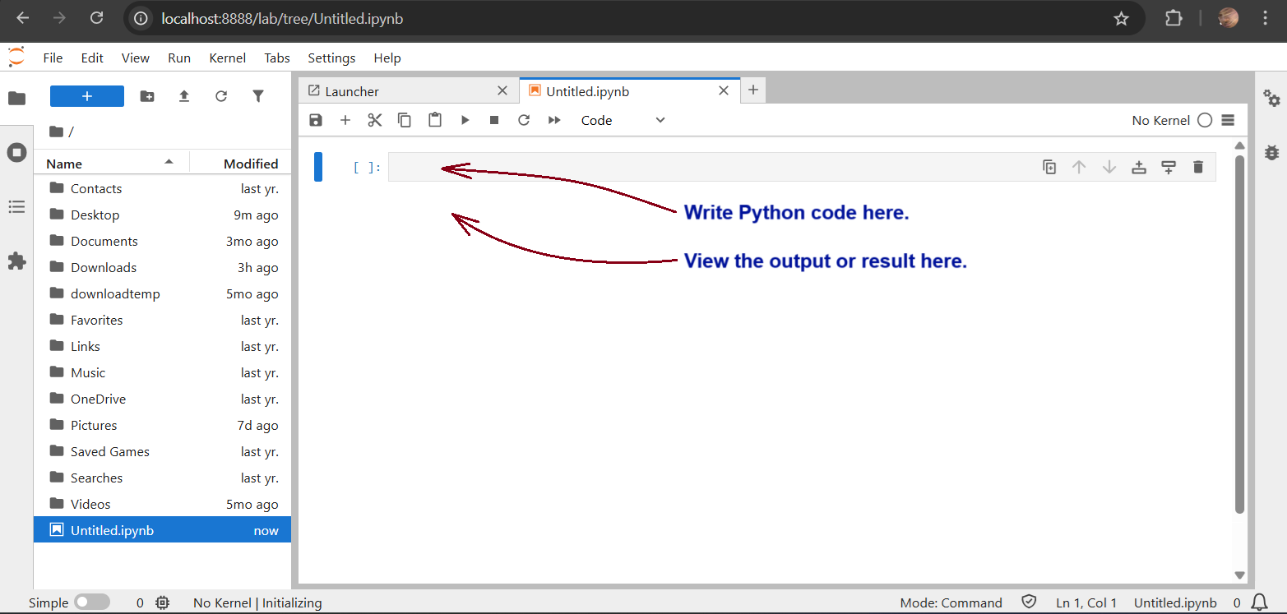Run the selected cell with the play icon
Screen dimensions: 1287x614
click(x=465, y=120)
